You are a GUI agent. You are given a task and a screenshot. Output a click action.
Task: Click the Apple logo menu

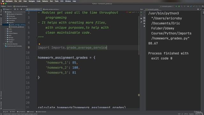pyautogui.click(x=3, y=1)
